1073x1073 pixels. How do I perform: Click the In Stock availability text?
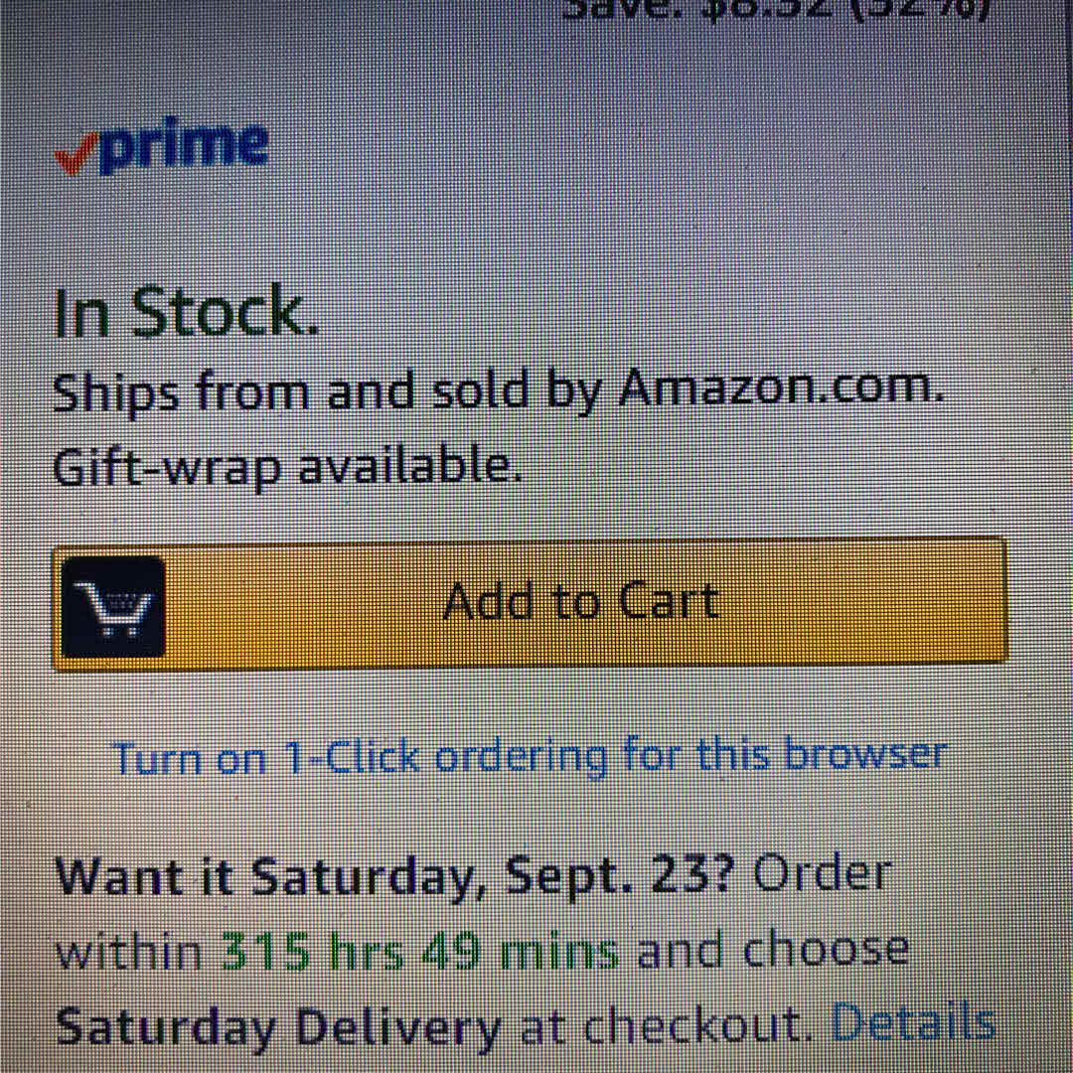186,313
